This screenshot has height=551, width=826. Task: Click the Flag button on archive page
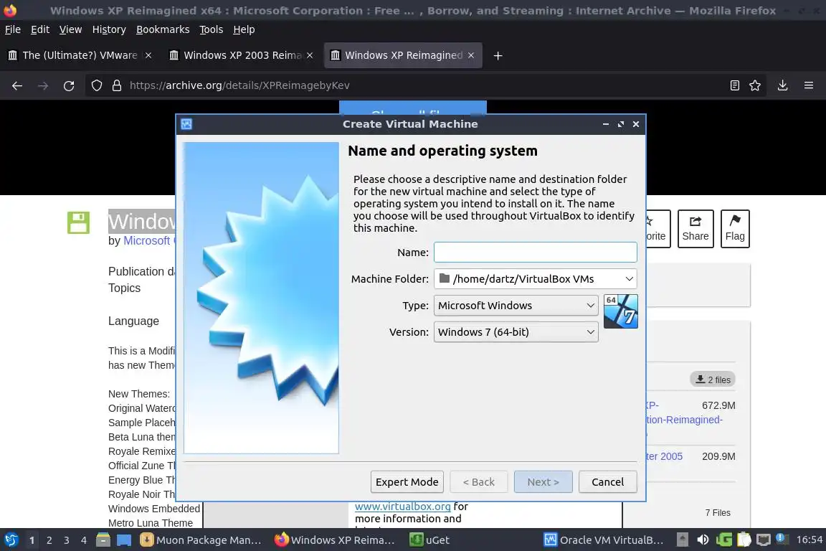(x=735, y=229)
